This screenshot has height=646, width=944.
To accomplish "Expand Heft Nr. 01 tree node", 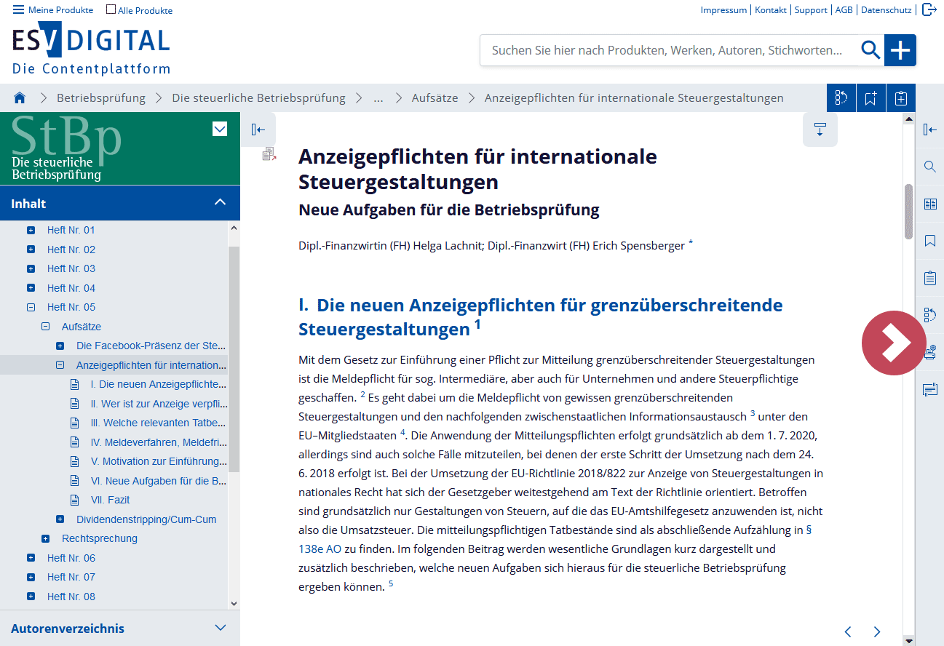I will (x=31, y=230).
